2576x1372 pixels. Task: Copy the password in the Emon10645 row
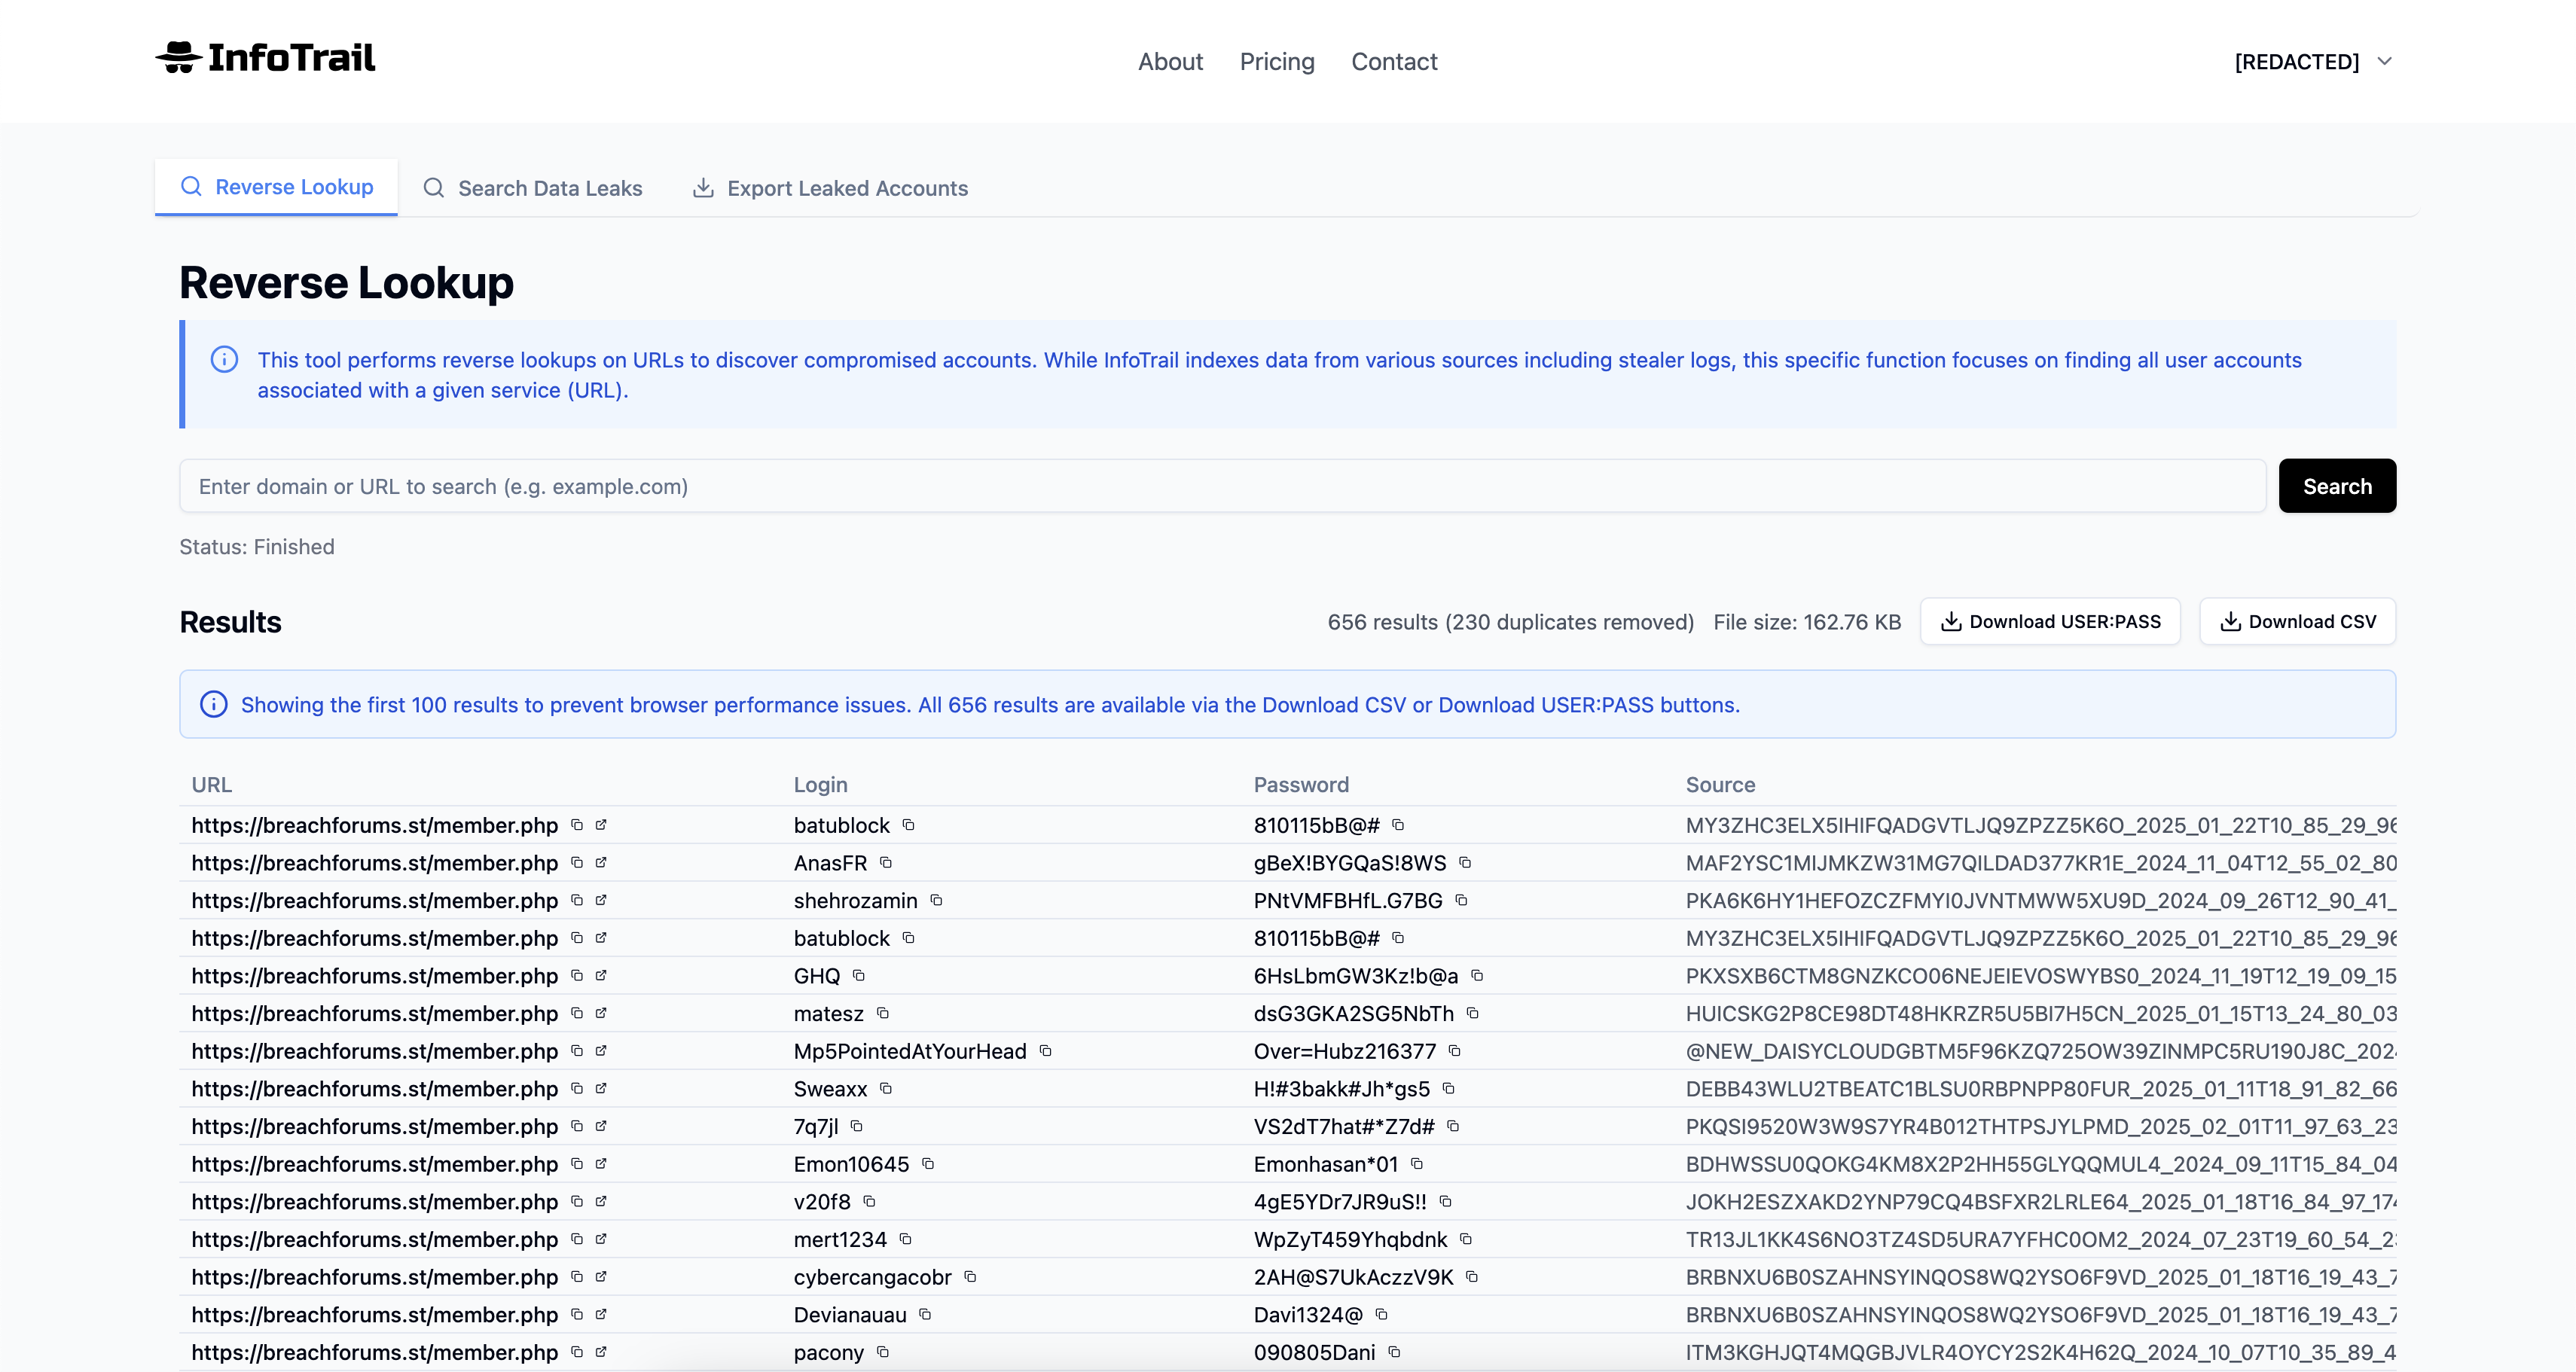1417,1164
